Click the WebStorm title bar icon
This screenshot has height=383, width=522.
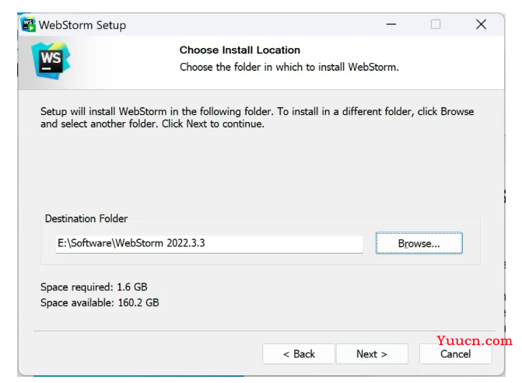(x=28, y=25)
